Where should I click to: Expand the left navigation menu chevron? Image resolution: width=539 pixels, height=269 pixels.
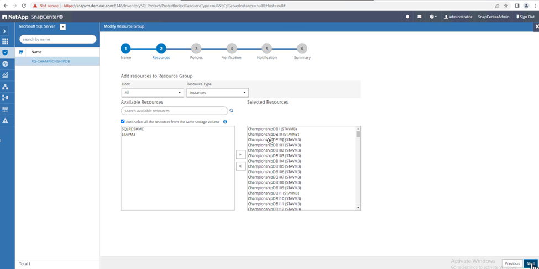click(x=5, y=31)
